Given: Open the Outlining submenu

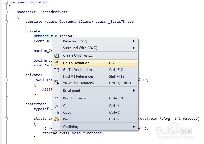Looking at the screenshot, I should (95, 127).
